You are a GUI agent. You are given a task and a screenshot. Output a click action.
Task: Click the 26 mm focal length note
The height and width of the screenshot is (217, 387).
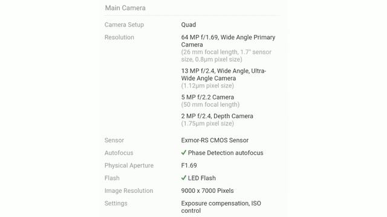click(226, 55)
